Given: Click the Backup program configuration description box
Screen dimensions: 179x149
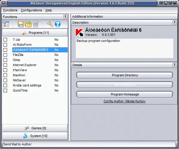Looking at the screenshot, I should [x=125, y=48].
